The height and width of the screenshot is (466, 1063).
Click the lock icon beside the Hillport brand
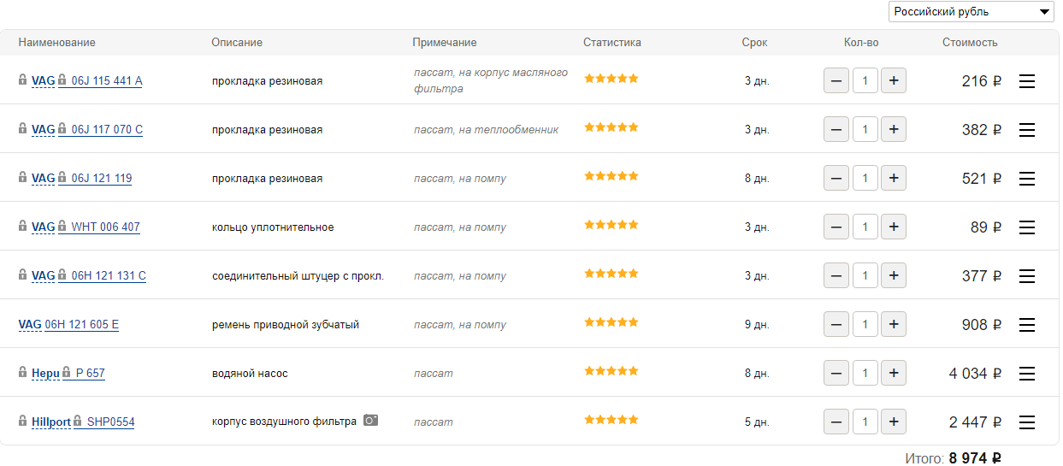23,422
